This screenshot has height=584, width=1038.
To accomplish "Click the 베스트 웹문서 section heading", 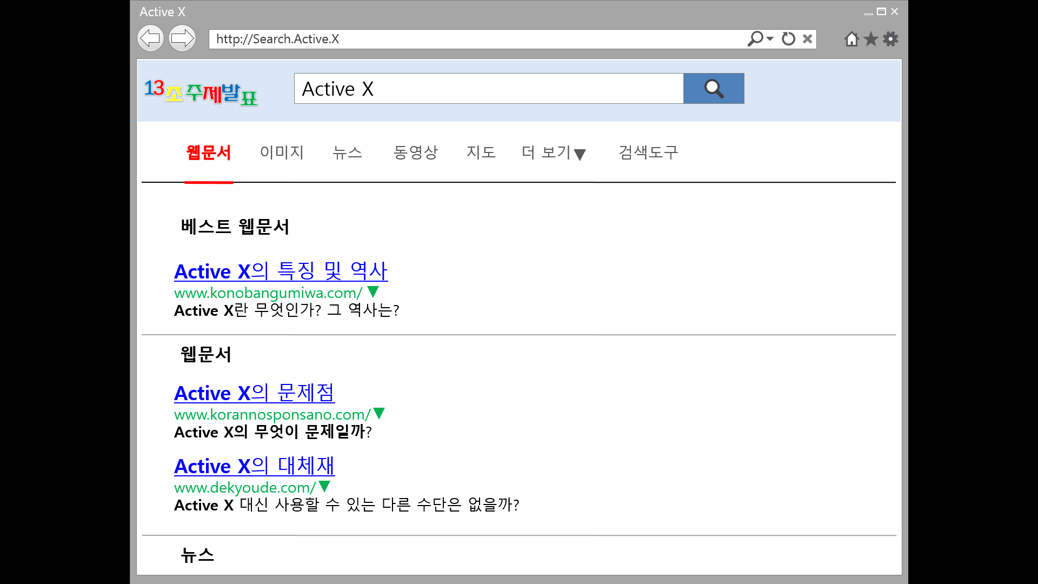I will click(235, 227).
